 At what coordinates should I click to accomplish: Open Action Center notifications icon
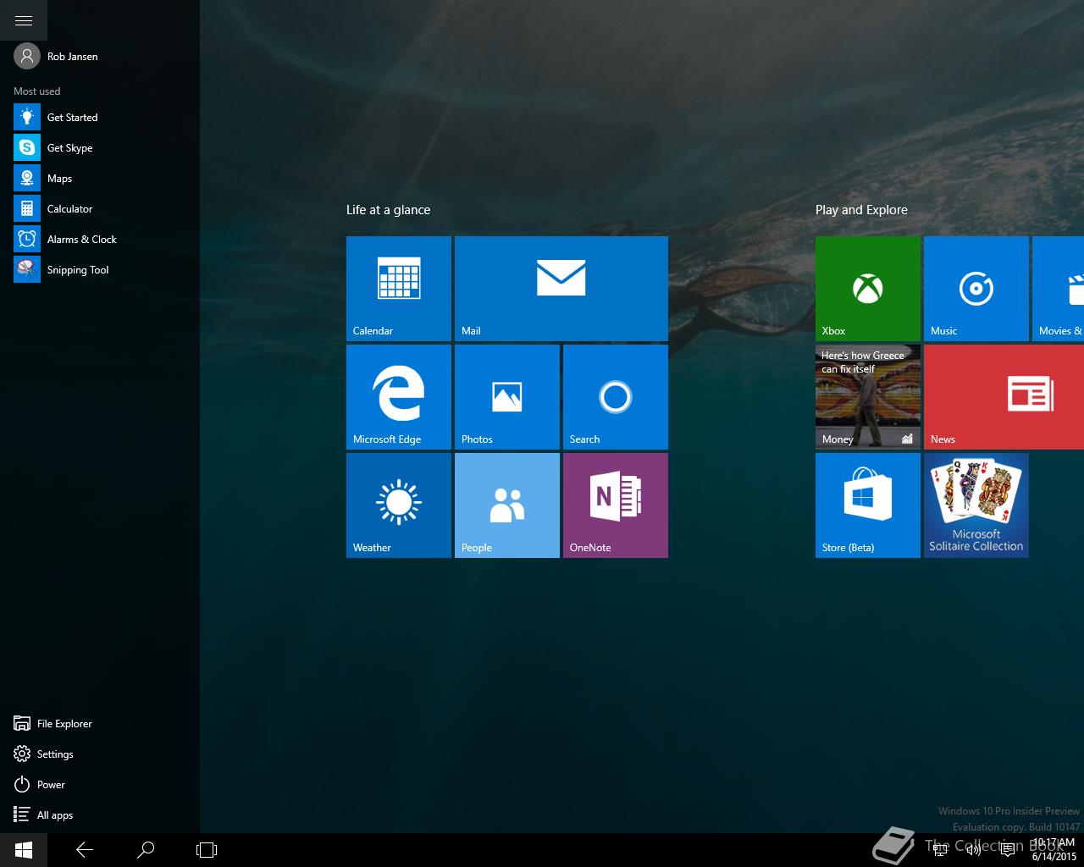click(x=1008, y=850)
